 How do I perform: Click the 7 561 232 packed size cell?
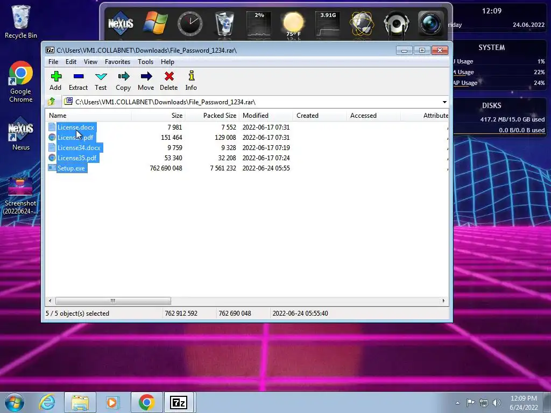click(223, 168)
